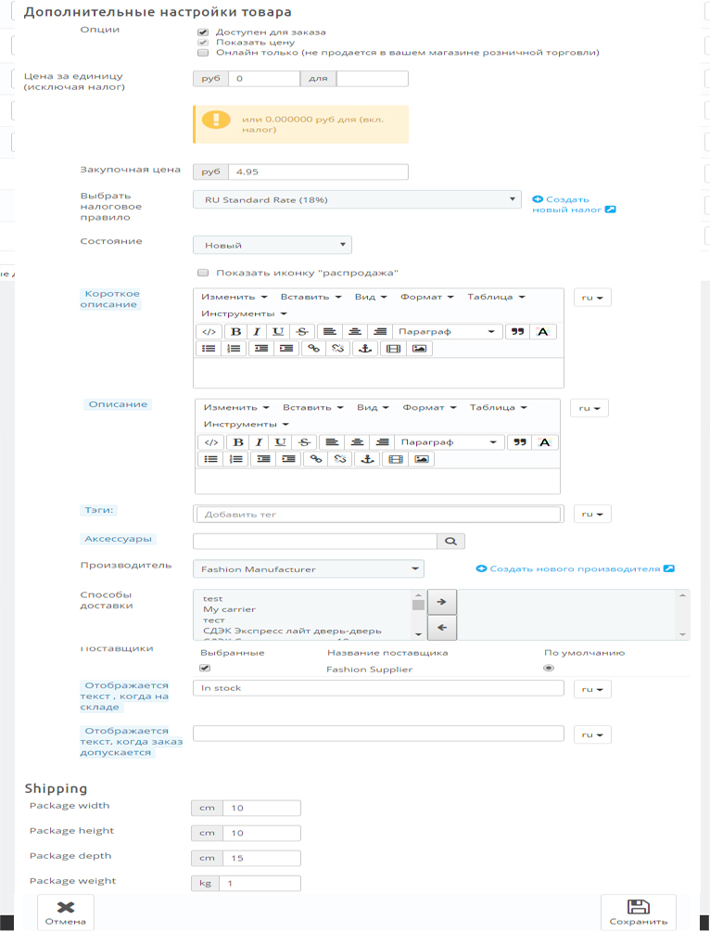Image resolution: width=710 pixels, height=932 pixels.
Task: Expand the 'Состояние' dropdown showing Новый
Action: tap(272, 245)
